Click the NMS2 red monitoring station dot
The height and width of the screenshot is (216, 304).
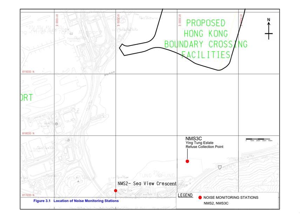[116, 191]
